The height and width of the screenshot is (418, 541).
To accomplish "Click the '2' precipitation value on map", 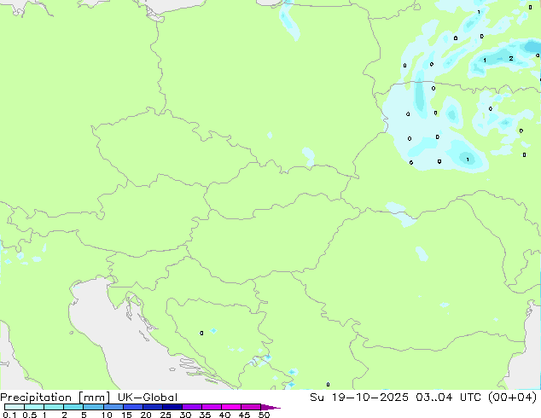I will [x=511, y=59].
